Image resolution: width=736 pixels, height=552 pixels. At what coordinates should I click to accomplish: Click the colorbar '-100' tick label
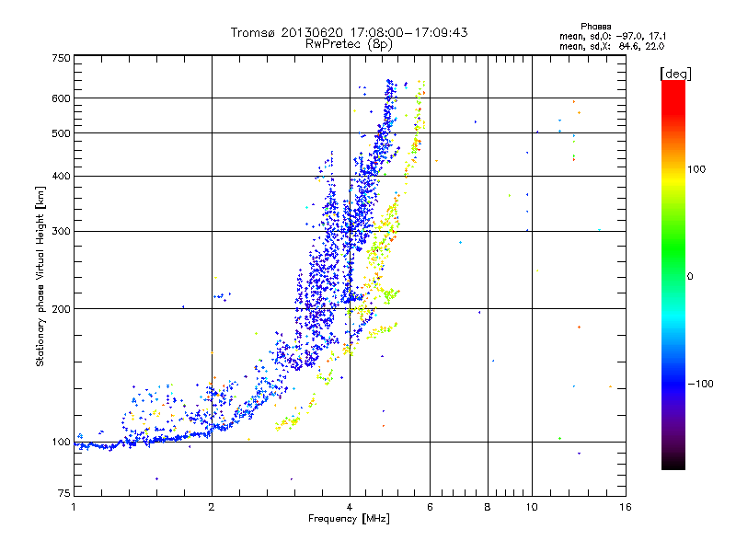[x=700, y=384]
